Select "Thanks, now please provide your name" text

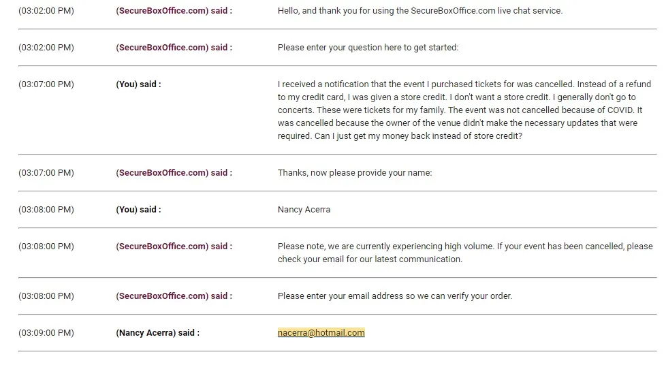pyautogui.click(x=355, y=173)
